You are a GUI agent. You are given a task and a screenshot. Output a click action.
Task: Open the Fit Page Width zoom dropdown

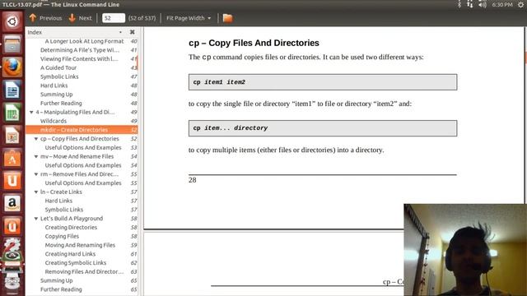(189, 18)
